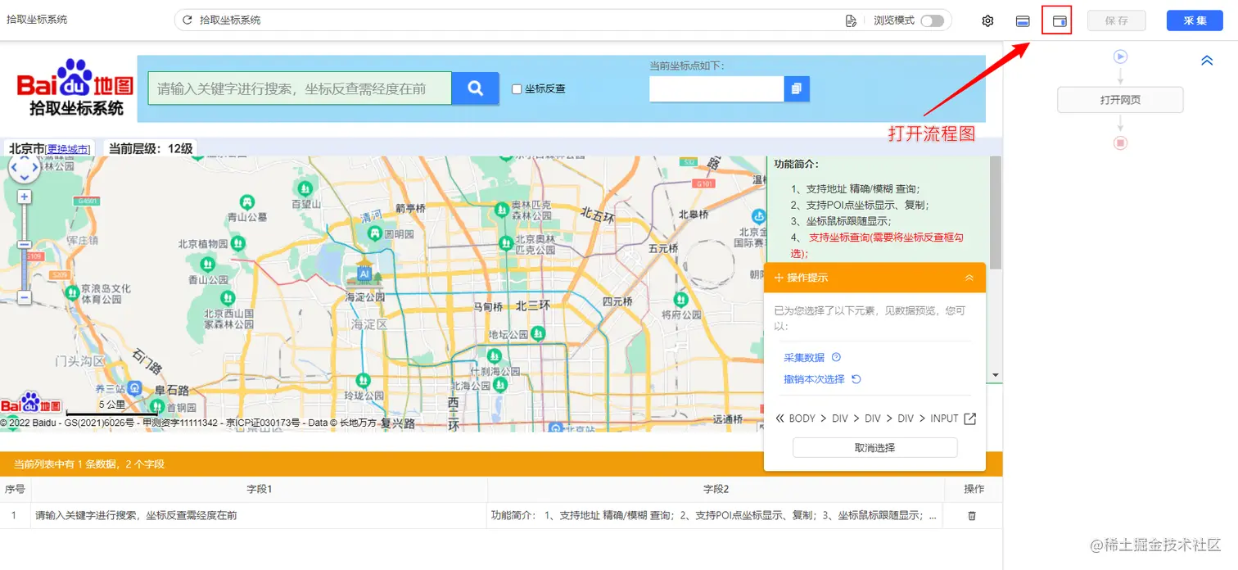Collapse the flowchart with the double chevron
This screenshot has height=570, width=1238.
coord(1207,61)
